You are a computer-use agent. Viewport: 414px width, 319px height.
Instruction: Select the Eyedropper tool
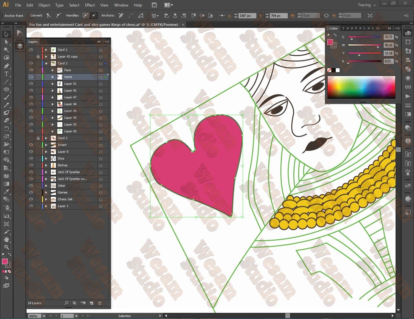tap(6, 192)
